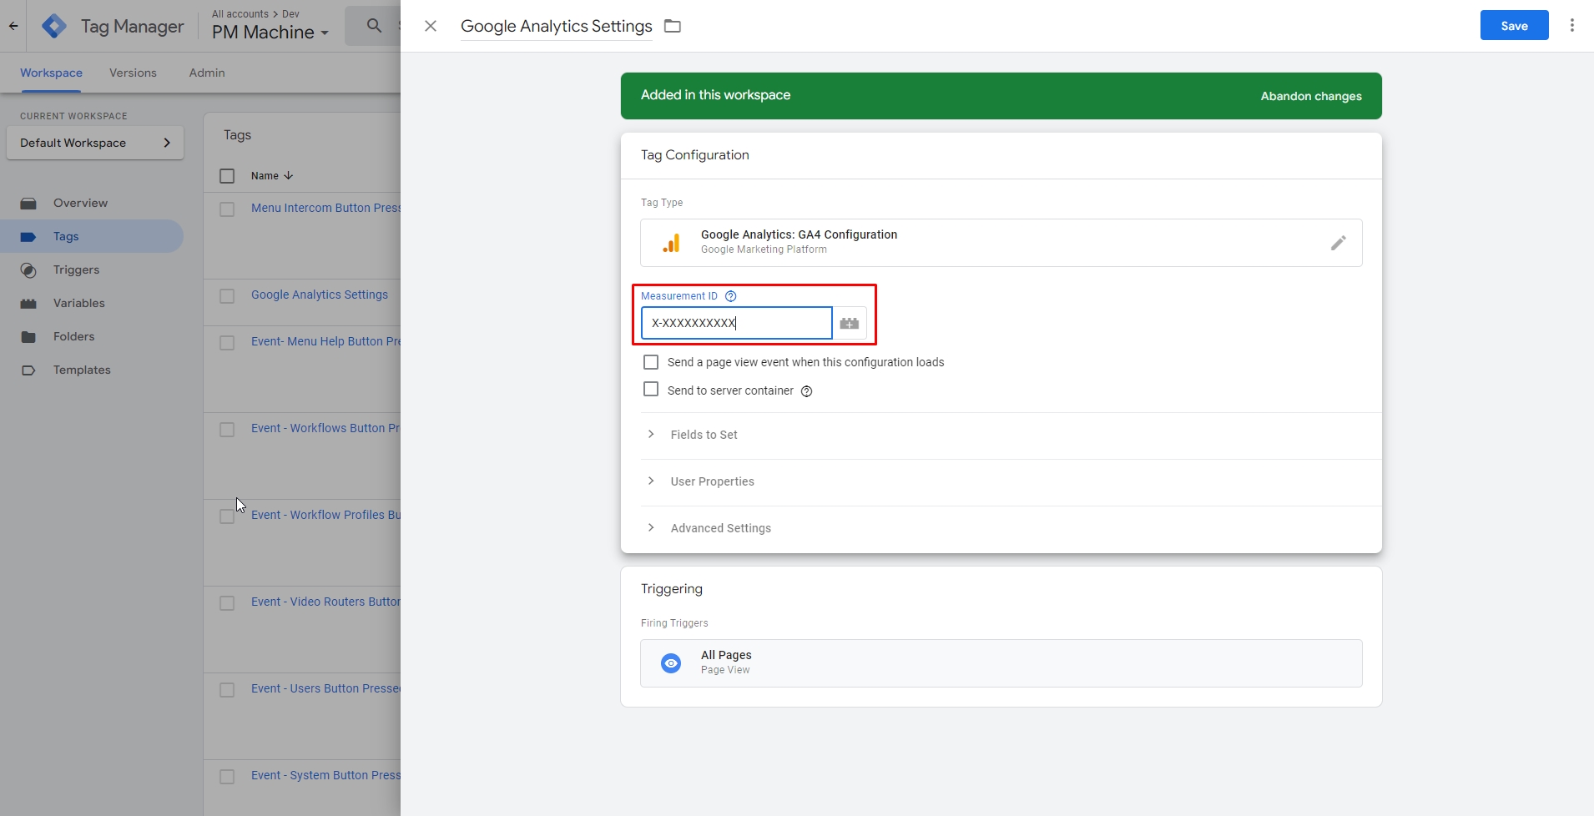Check the Google Analytics Settings tag checkbox

click(227, 295)
